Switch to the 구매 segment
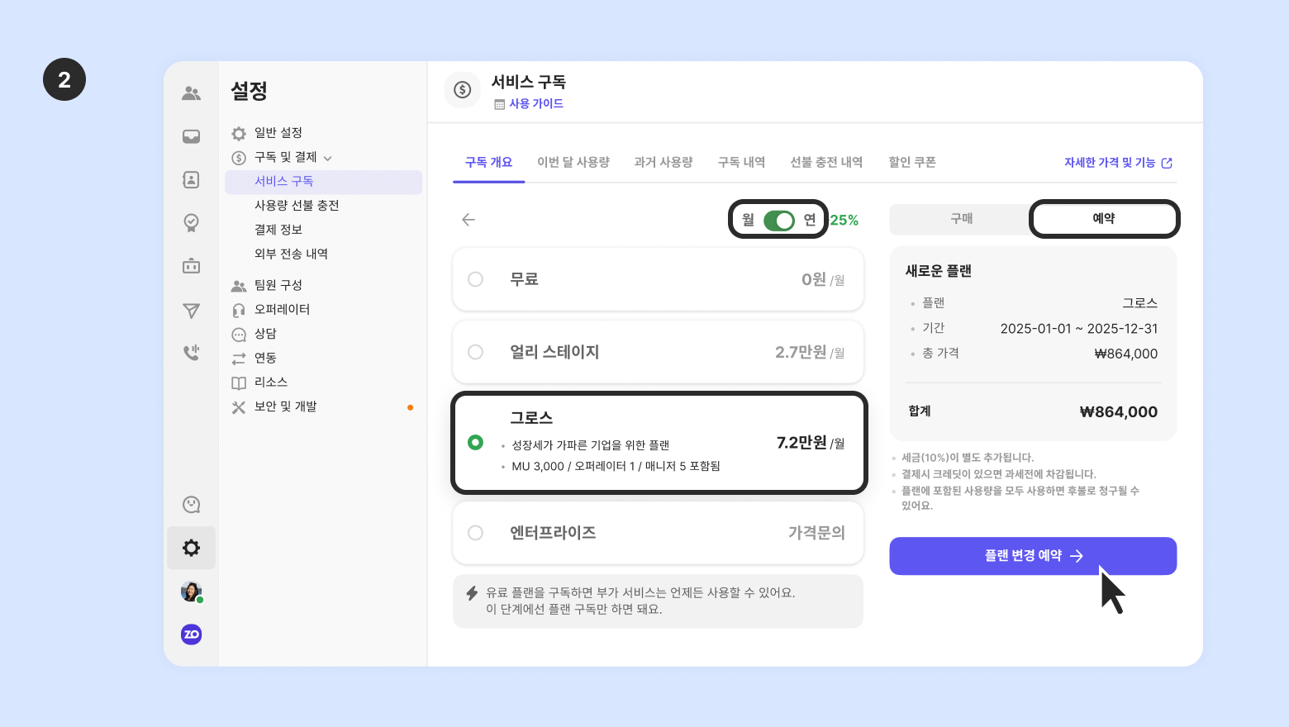Screen dimensions: 1289x727 [x=961, y=219]
